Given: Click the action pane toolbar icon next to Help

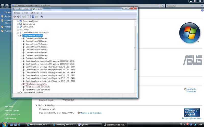Looking at the screenshot, I should pyautogui.click(x=37, y=17).
